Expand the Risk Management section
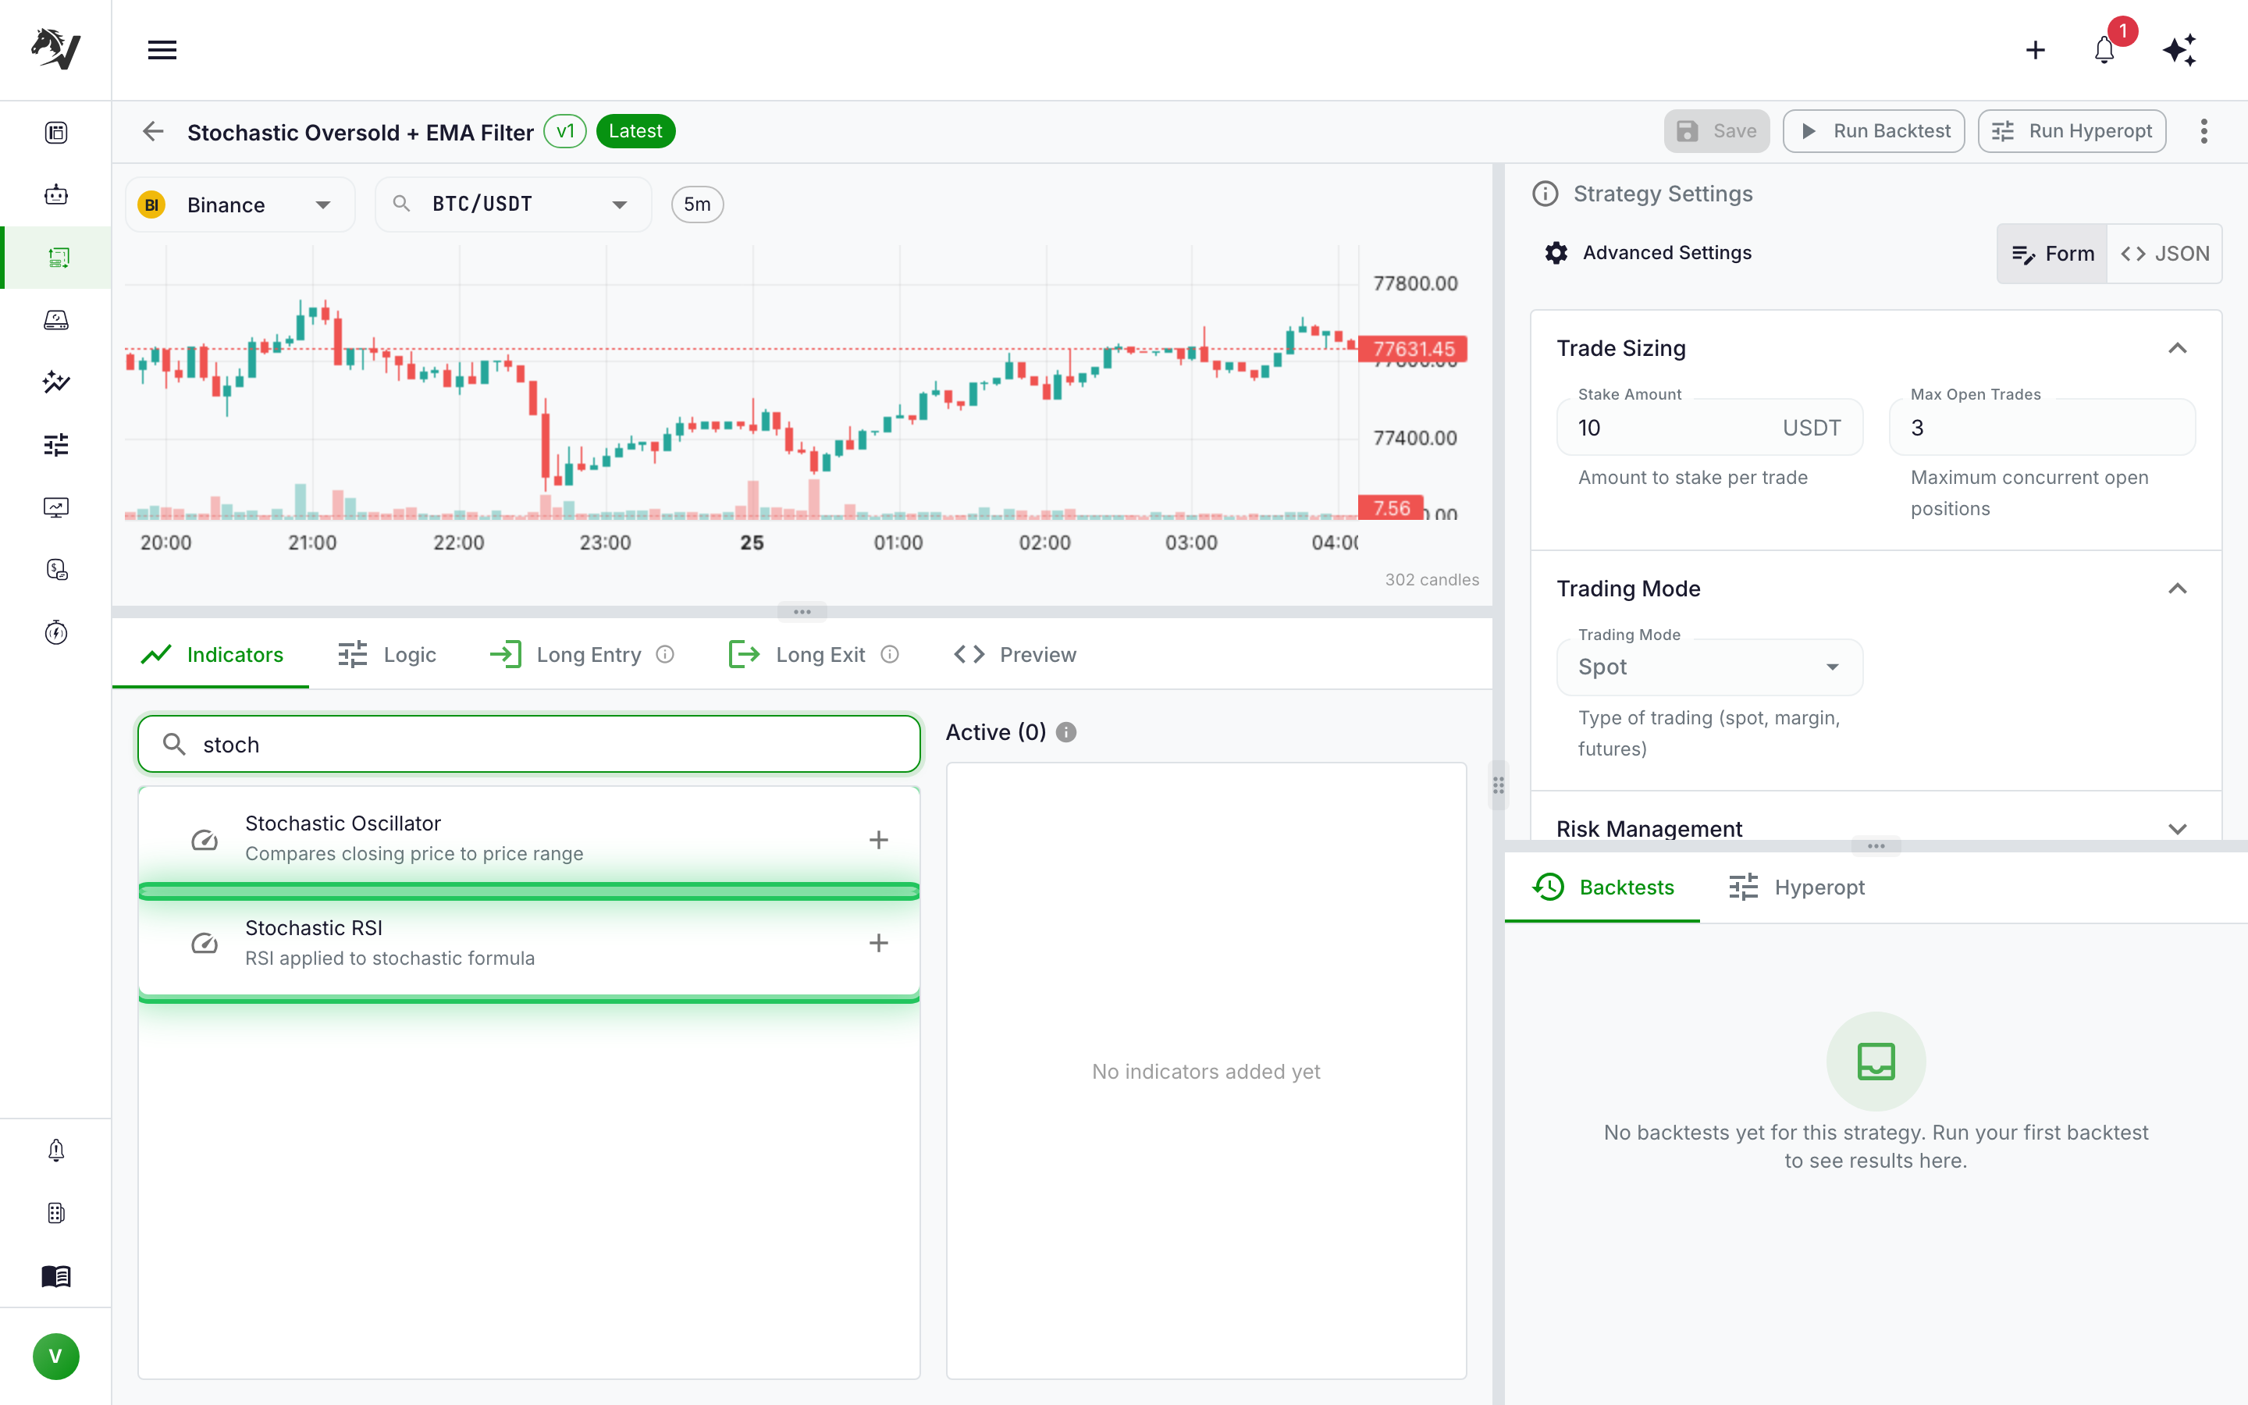The image size is (2248, 1405). point(2176,829)
